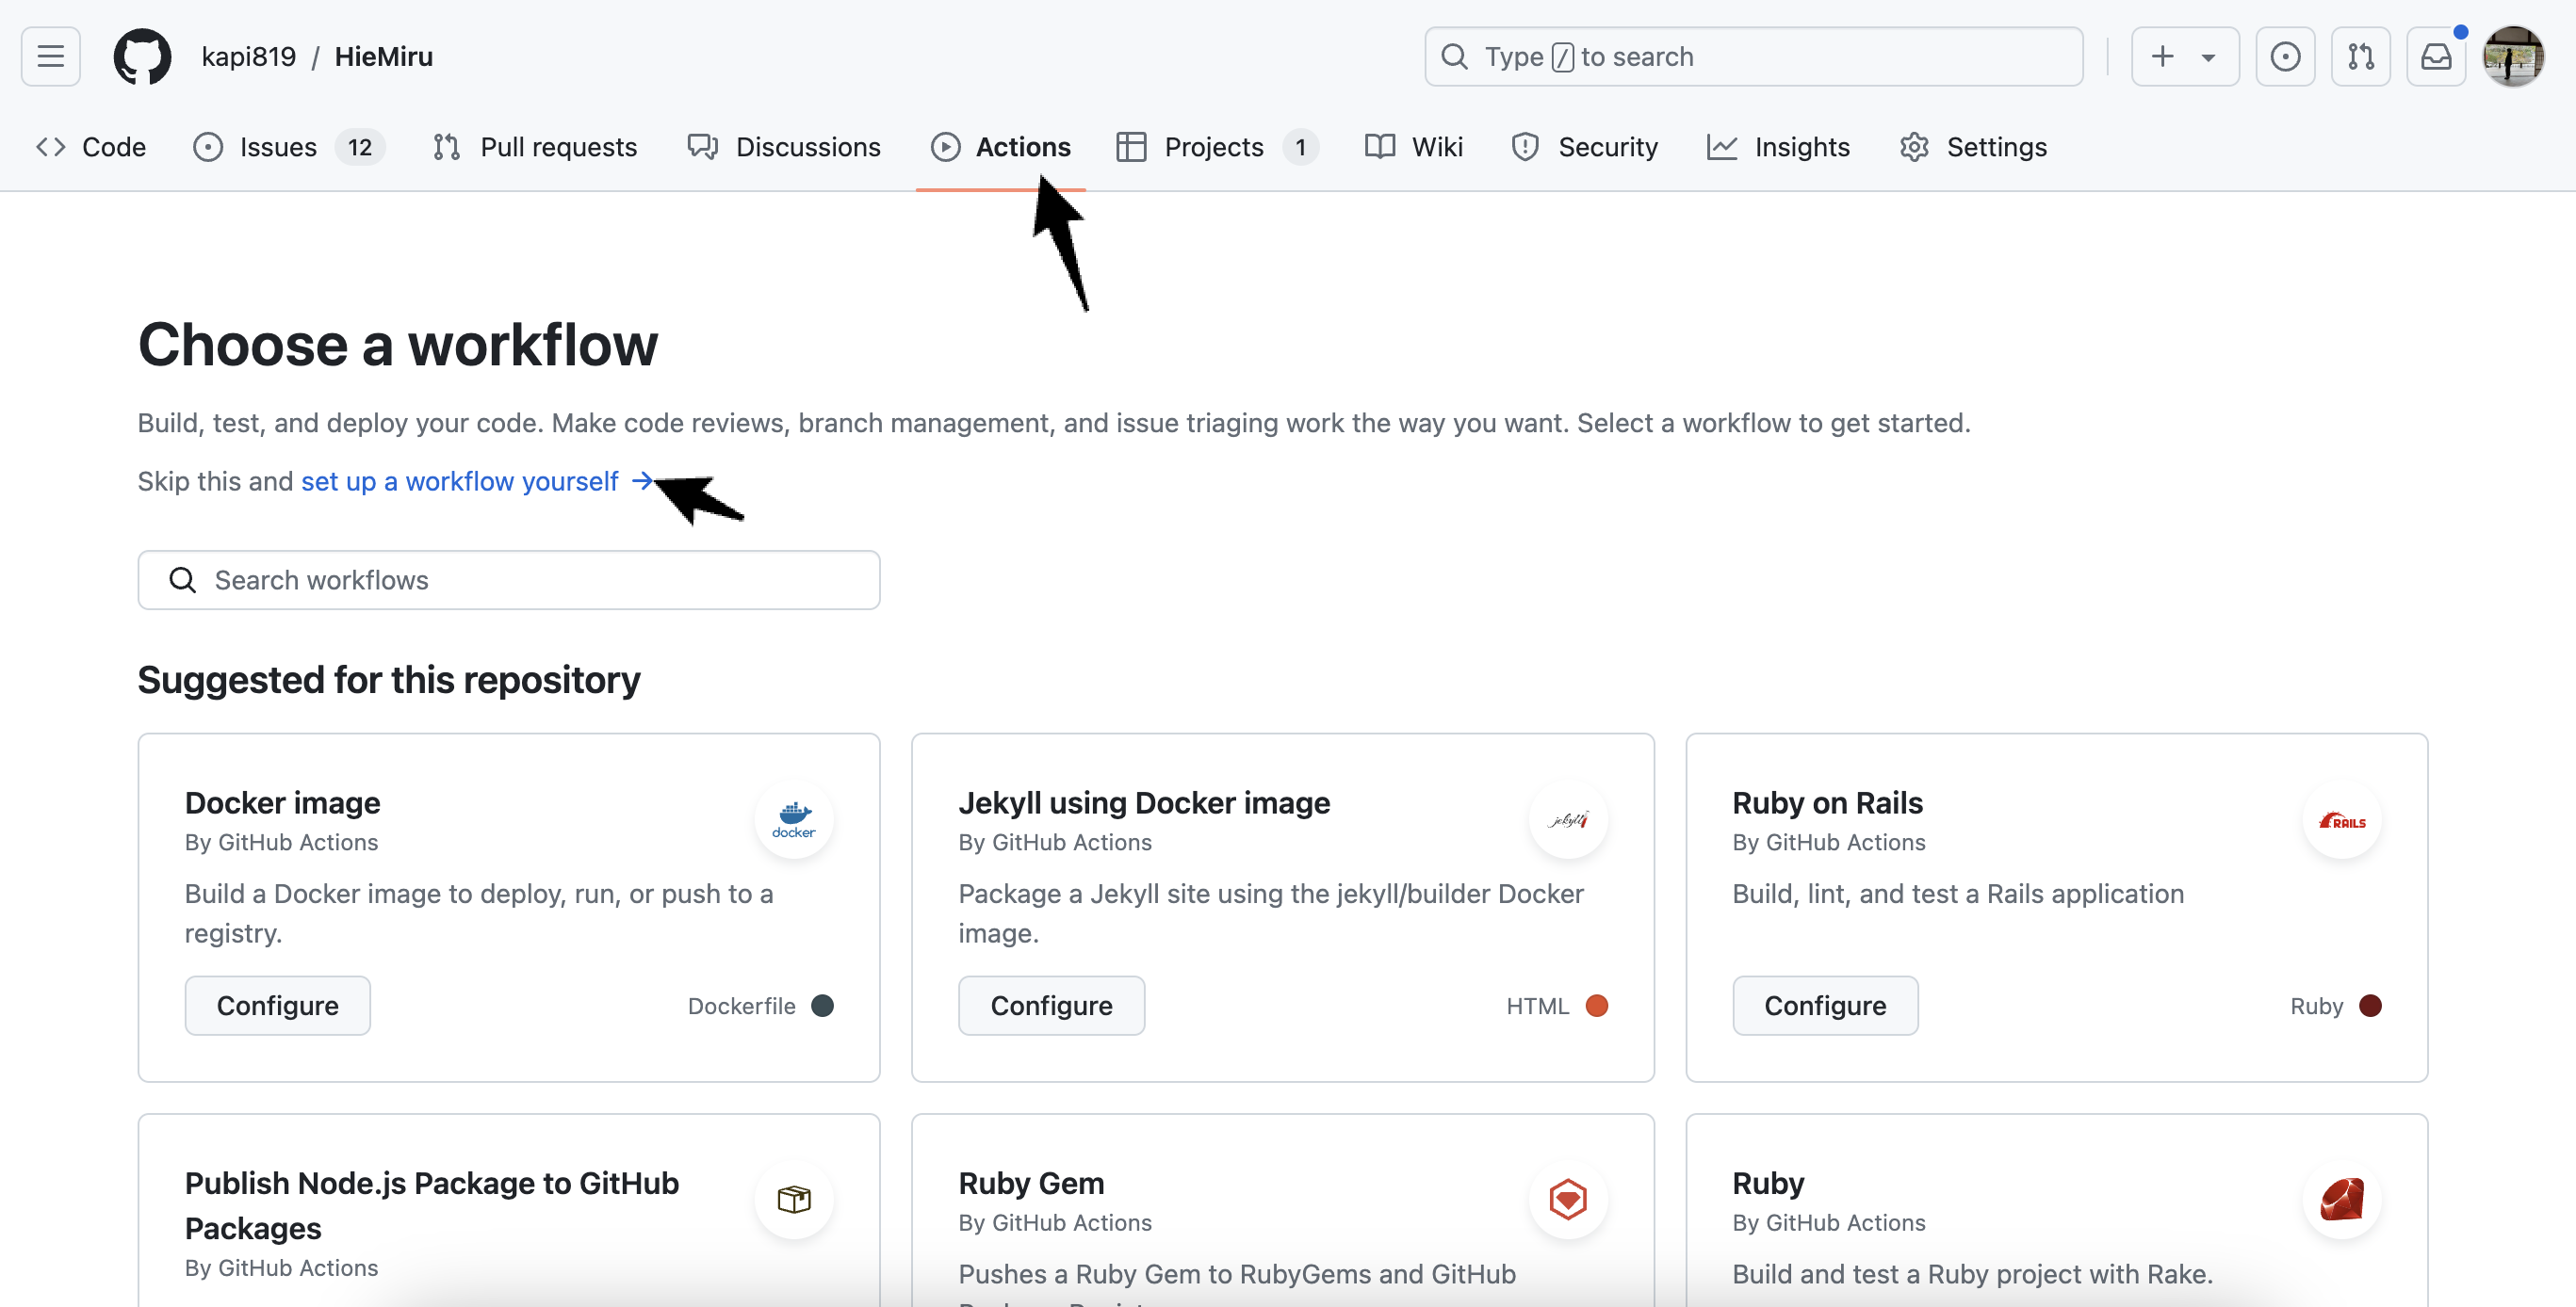Click the Docker logo on Docker image card

(x=794, y=819)
